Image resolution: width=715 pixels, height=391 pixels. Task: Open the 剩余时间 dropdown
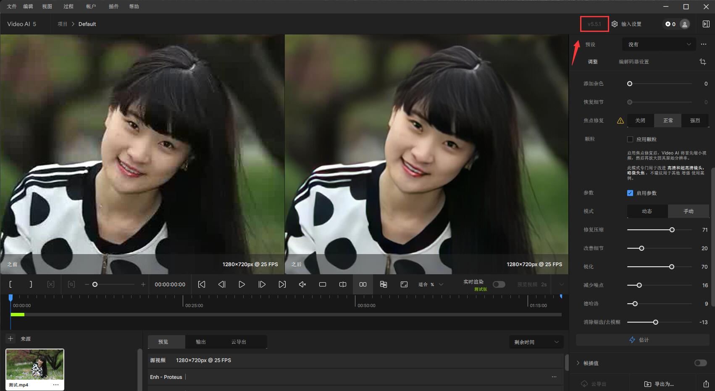(x=536, y=342)
